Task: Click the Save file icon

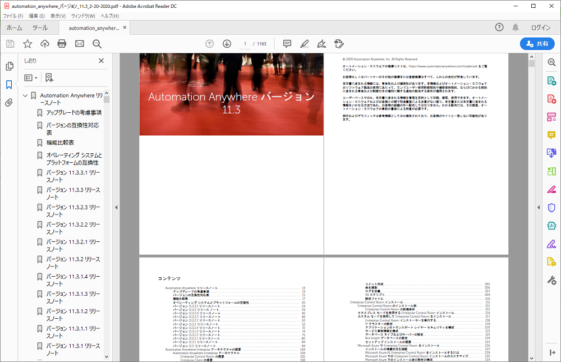Action: [x=10, y=44]
